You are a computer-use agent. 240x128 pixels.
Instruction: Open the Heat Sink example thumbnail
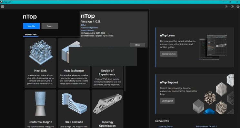coord(40,53)
